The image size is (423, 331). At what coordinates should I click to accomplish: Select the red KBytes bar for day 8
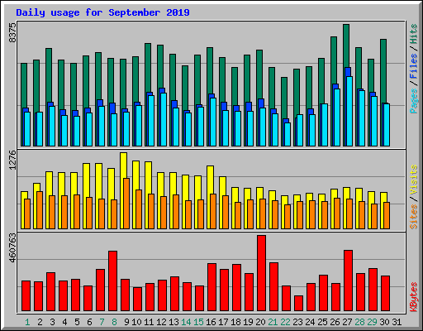click(112, 281)
